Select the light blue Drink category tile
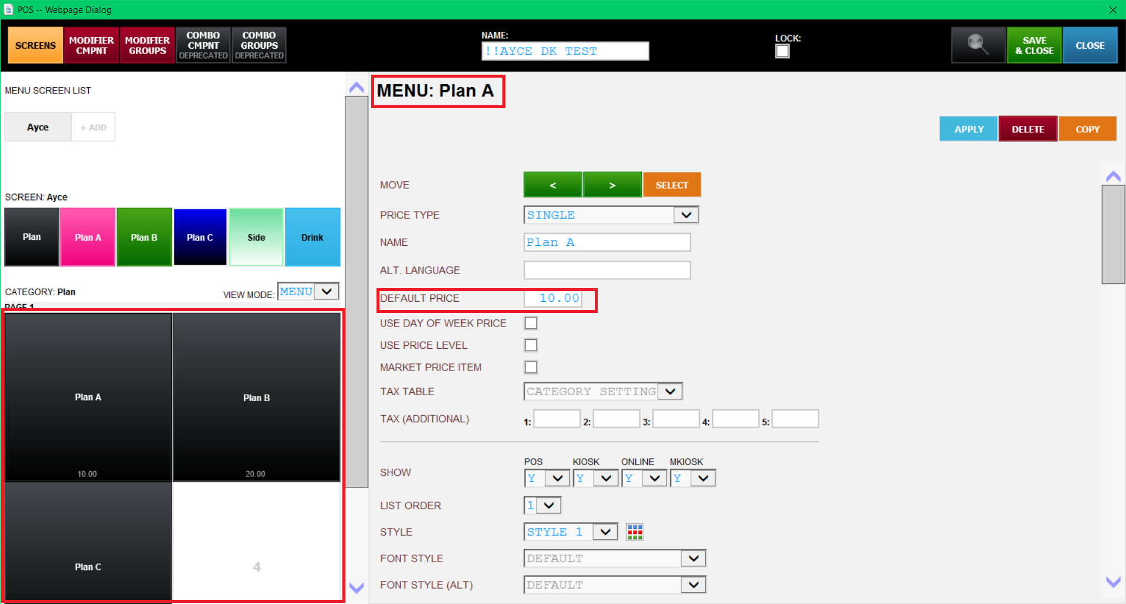 pos(312,237)
